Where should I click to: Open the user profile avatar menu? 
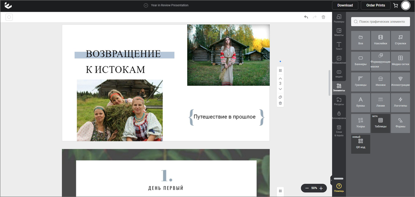coord(405,5)
